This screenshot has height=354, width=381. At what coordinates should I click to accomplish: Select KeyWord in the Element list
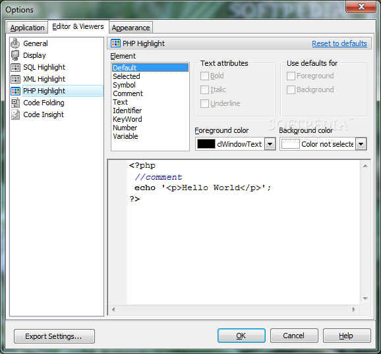point(150,119)
